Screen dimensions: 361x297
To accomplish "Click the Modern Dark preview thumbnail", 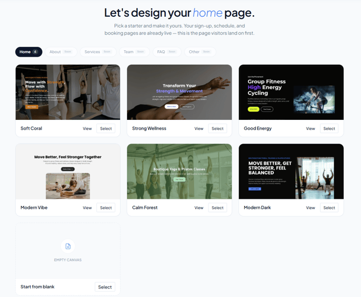I will 291,171.
